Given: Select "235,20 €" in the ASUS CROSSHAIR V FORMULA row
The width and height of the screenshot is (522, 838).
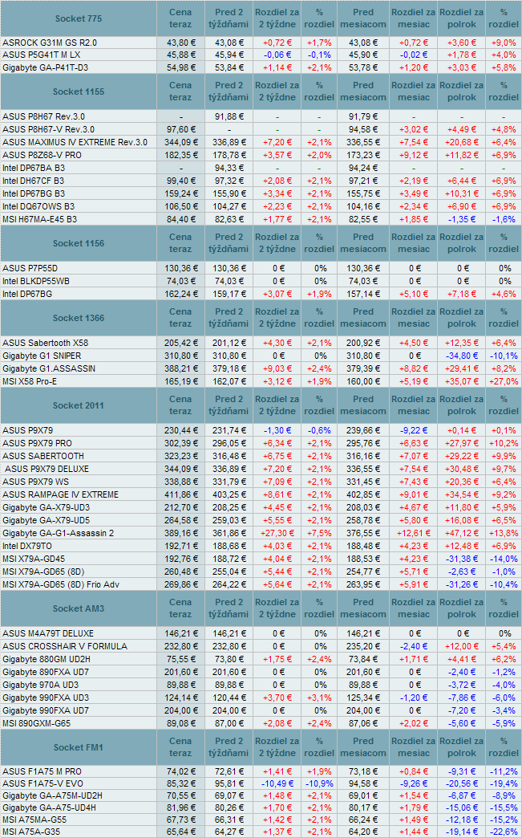Looking at the screenshot, I should [363, 646].
